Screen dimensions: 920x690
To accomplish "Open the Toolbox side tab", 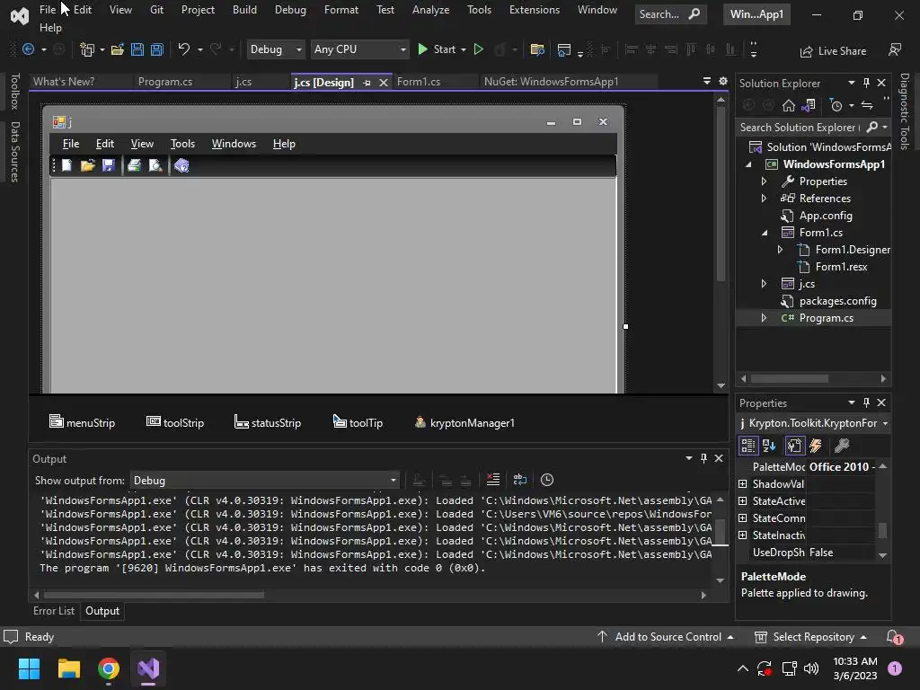I will pos(15,92).
